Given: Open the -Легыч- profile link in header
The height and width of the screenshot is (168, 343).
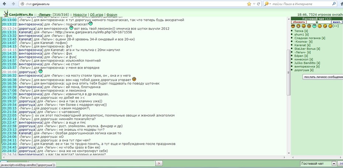Looking at the screenshot, I should click(x=45, y=15).
